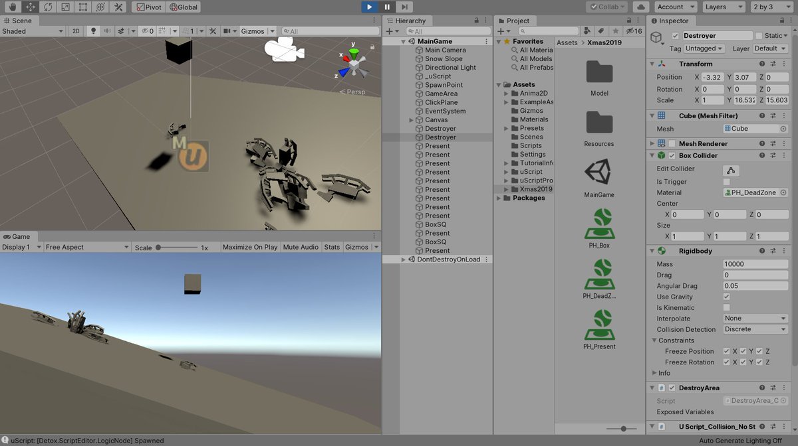This screenshot has width=798, height=446.
Task: Click the Pause button
Action: pos(387,7)
